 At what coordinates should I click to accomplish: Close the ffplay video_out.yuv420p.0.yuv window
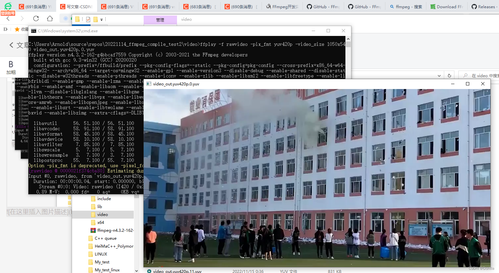483,84
